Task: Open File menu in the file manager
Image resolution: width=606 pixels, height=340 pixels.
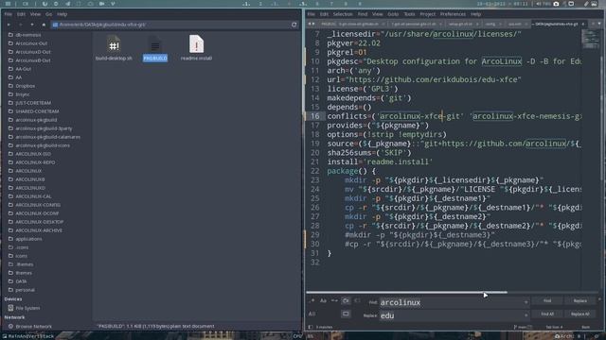Action: tap(9, 14)
